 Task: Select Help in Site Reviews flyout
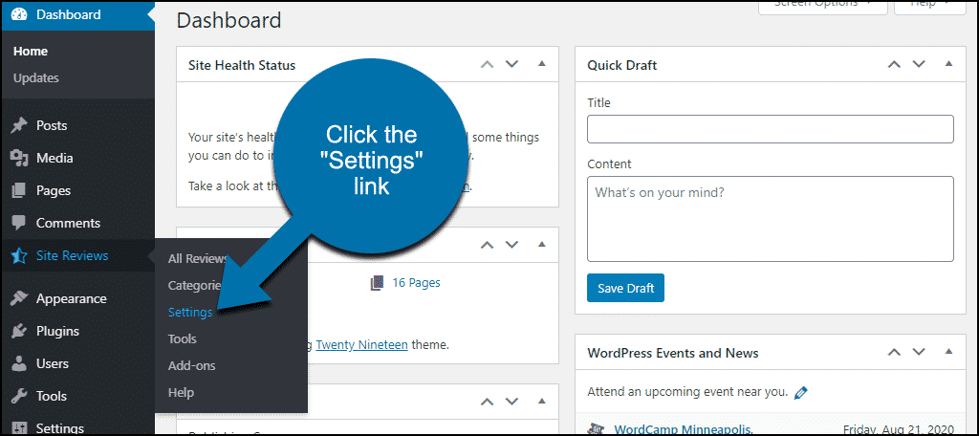[x=181, y=393]
